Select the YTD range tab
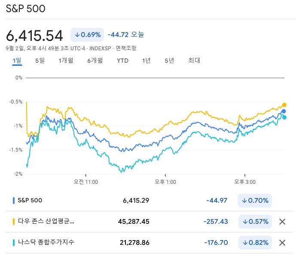 (122, 61)
